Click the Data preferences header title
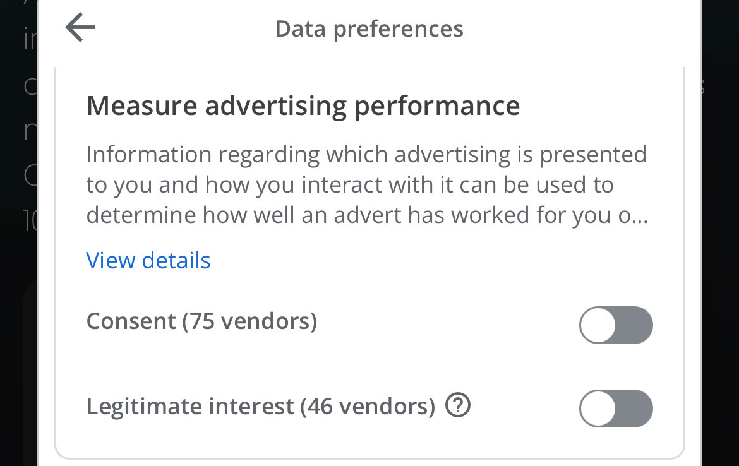Viewport: 739px width, 466px height. 369,29
